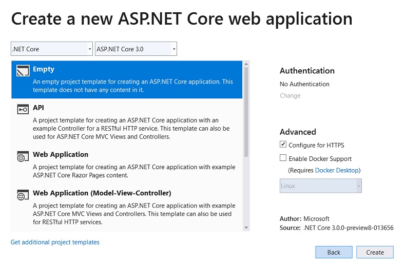
Task: Click the Back button
Action: pos(334,252)
